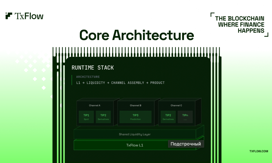
Task: Click the 'L1 → LIQUIDITY → CHANNEL ASSEMBLY → PRODUCT' line
Action: [x=120, y=83]
